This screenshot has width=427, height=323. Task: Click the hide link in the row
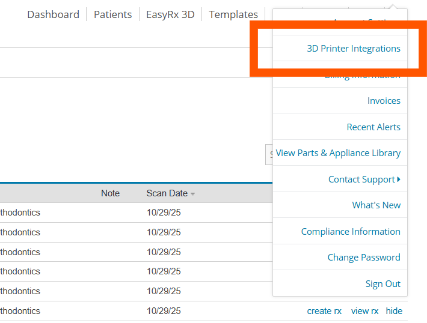[x=394, y=311]
